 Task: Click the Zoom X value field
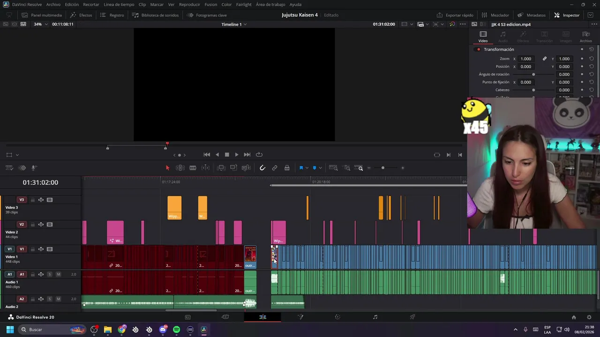pyautogui.click(x=526, y=59)
